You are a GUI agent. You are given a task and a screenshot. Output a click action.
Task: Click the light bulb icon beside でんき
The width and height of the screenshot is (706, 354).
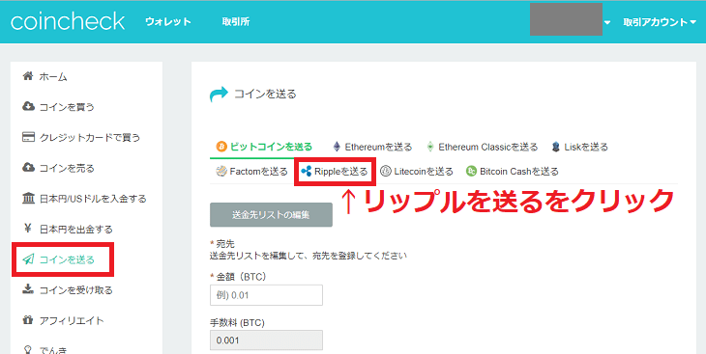point(28,349)
